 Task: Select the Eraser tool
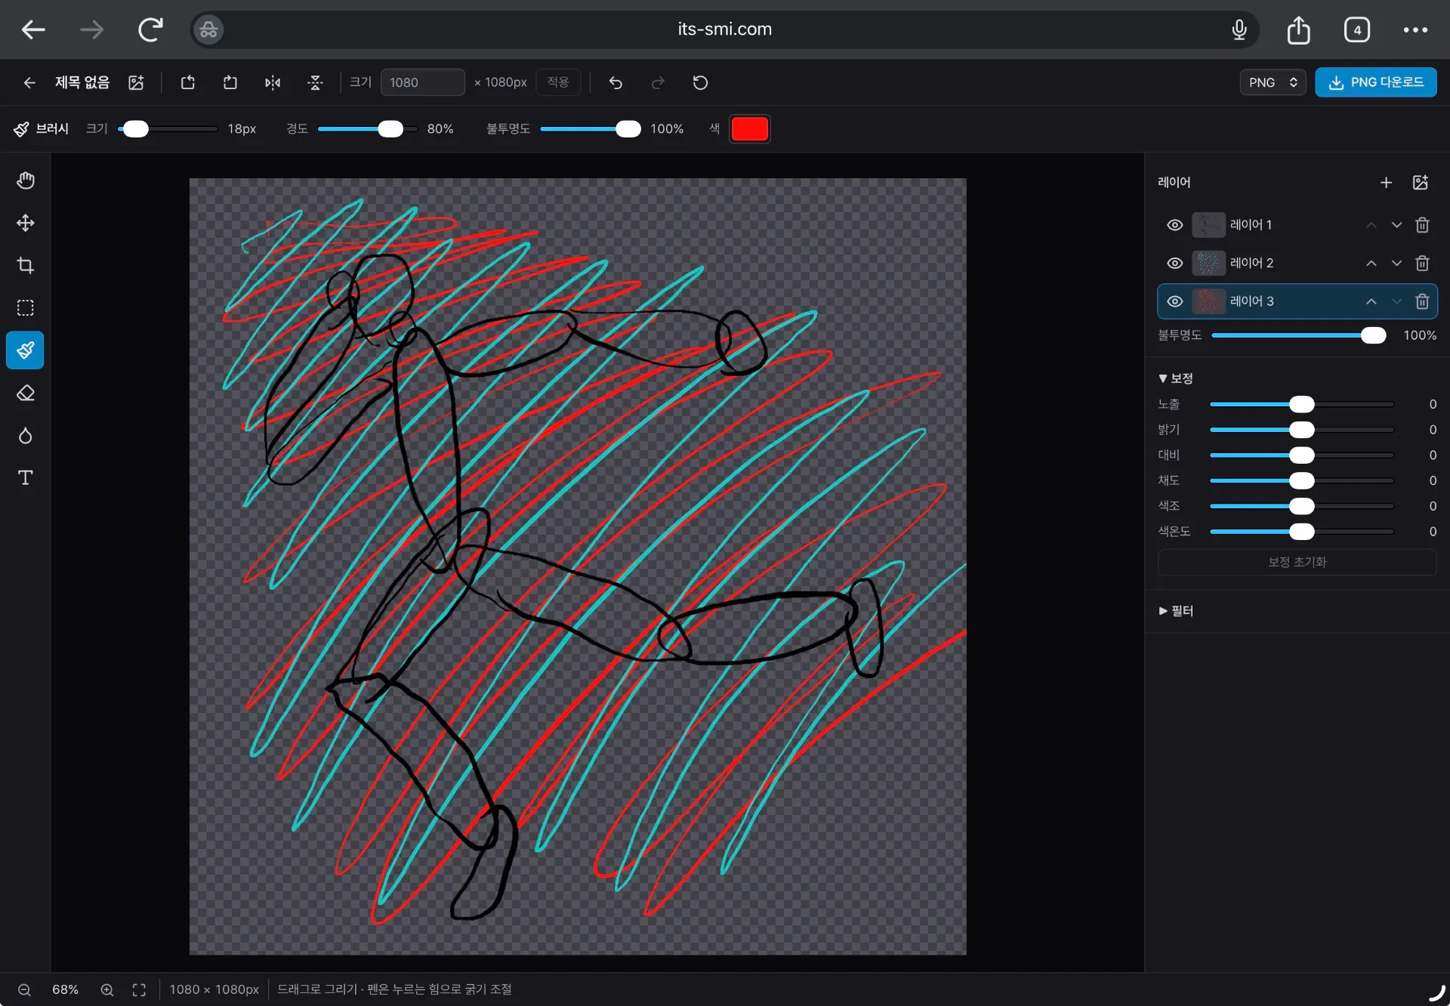point(26,393)
